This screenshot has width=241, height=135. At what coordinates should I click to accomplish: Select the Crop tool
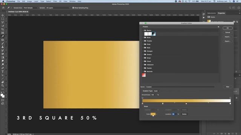click(x=3, y=29)
